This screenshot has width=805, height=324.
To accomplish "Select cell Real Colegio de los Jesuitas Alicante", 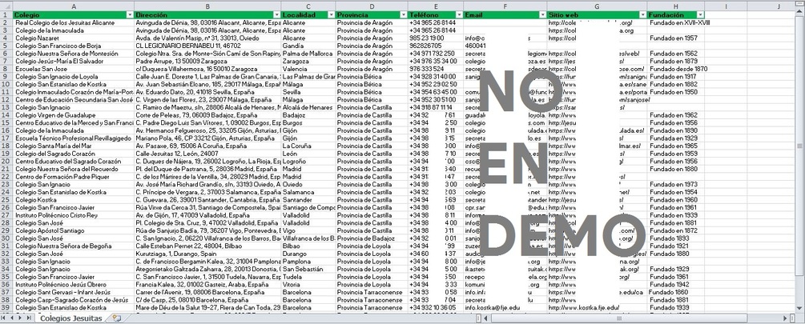I will coord(74,22).
